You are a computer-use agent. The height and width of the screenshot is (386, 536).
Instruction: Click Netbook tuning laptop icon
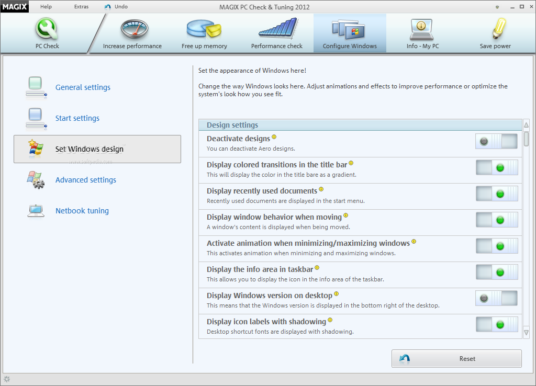36,211
